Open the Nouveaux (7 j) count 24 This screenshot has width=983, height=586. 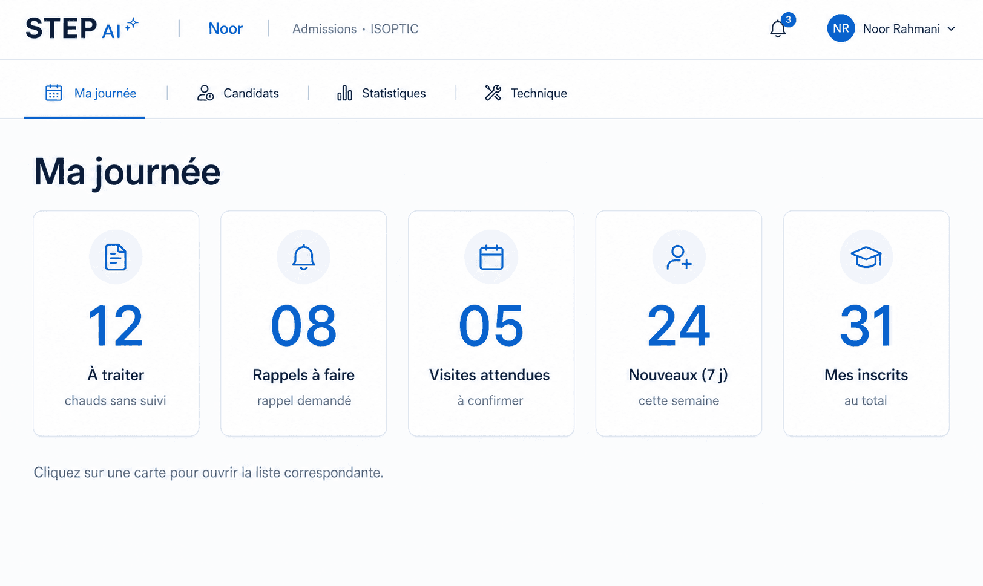point(679,326)
